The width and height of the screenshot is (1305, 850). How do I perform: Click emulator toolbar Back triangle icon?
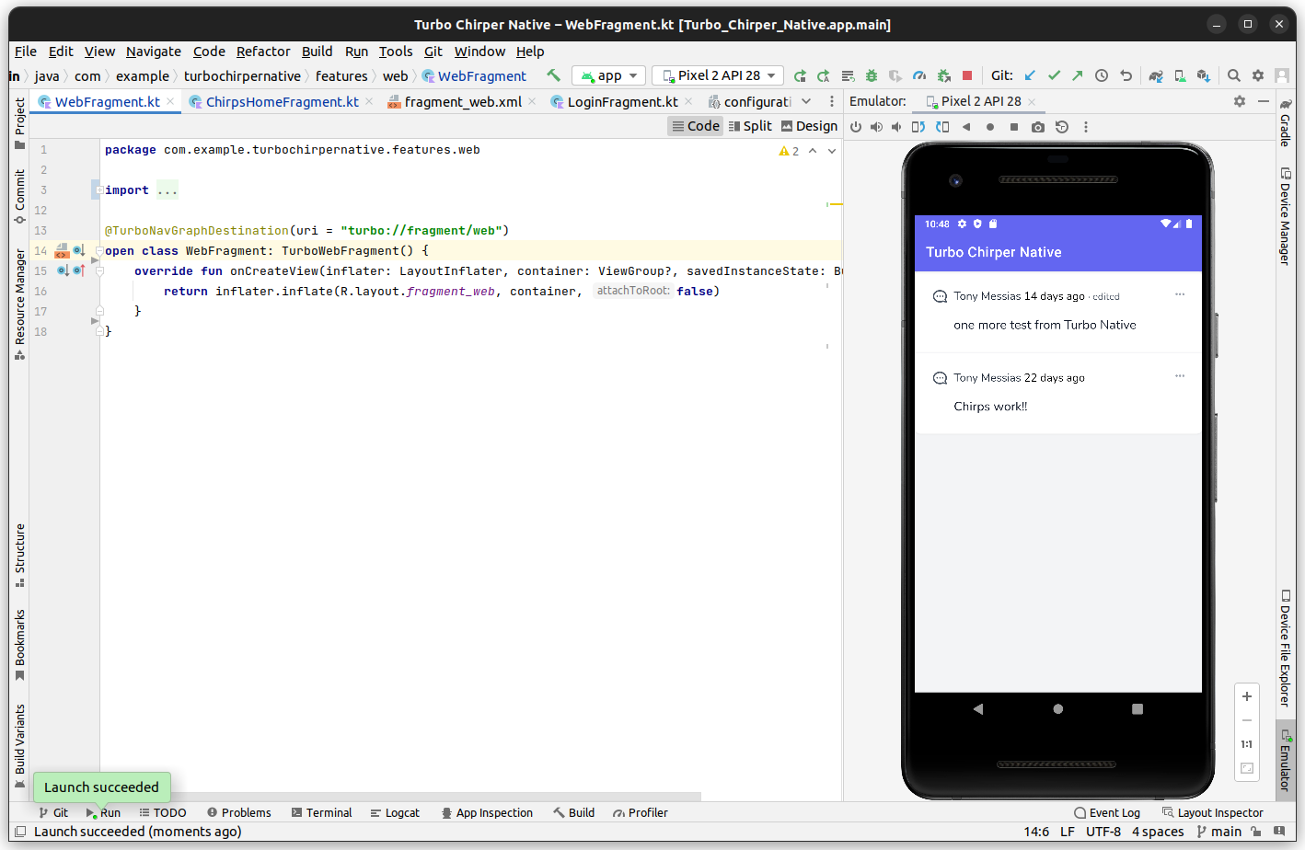pyautogui.click(x=966, y=127)
